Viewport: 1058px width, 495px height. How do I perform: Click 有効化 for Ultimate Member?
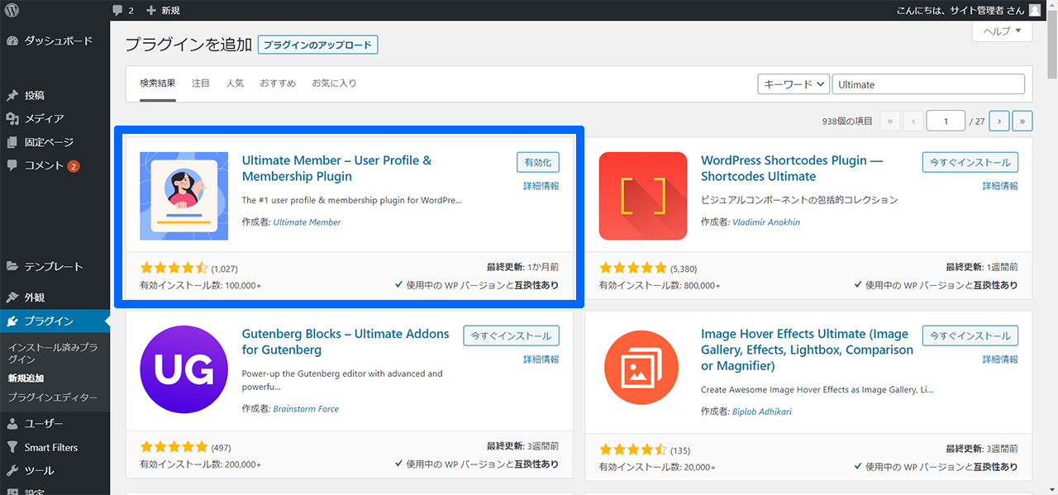[x=538, y=162]
